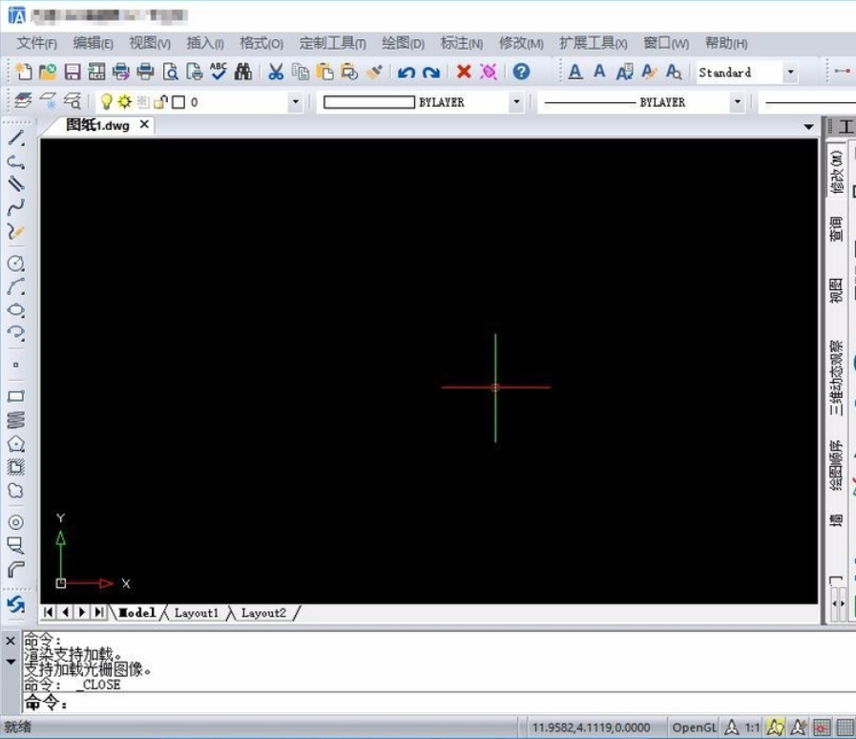
Task: Toggle layer freeze sun icon
Action: click(x=124, y=101)
